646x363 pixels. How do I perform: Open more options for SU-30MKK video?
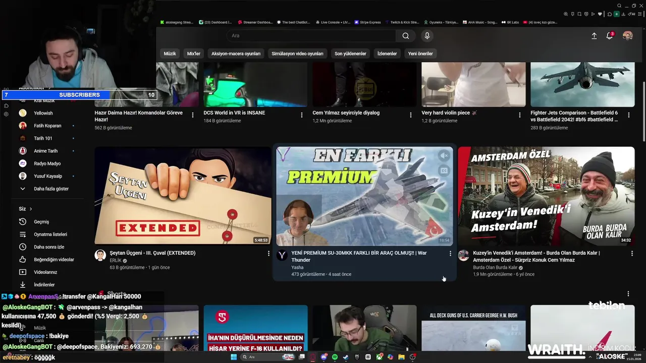coord(450,254)
